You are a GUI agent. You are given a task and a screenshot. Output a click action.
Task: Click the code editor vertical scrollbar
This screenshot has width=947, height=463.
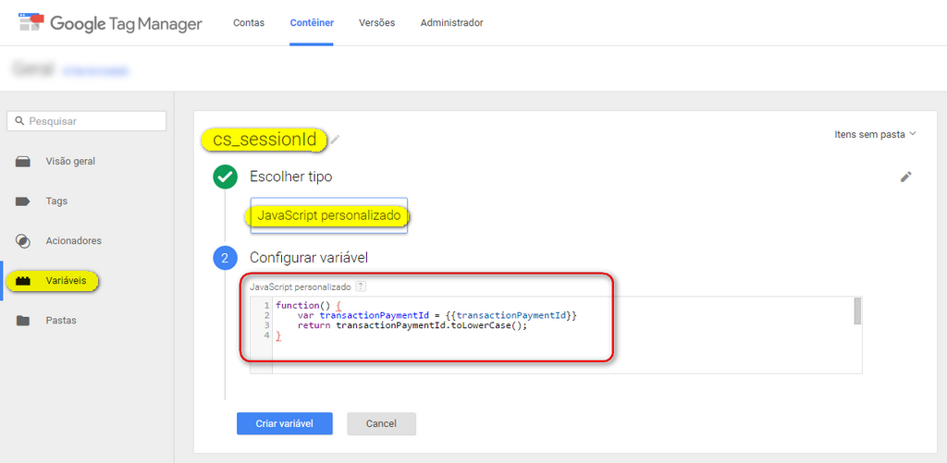pyautogui.click(x=857, y=311)
